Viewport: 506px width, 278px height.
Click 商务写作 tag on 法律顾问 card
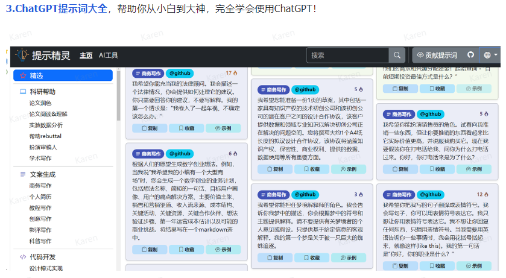click(148, 74)
